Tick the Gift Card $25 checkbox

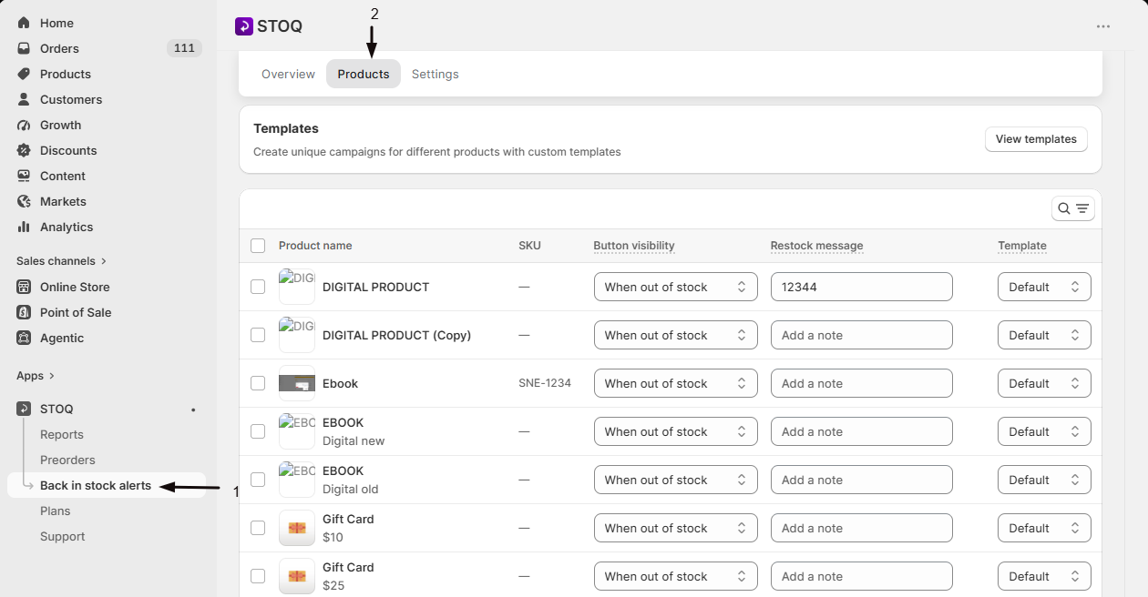click(258, 576)
